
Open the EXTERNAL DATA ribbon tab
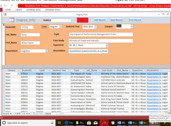(34, 10)
